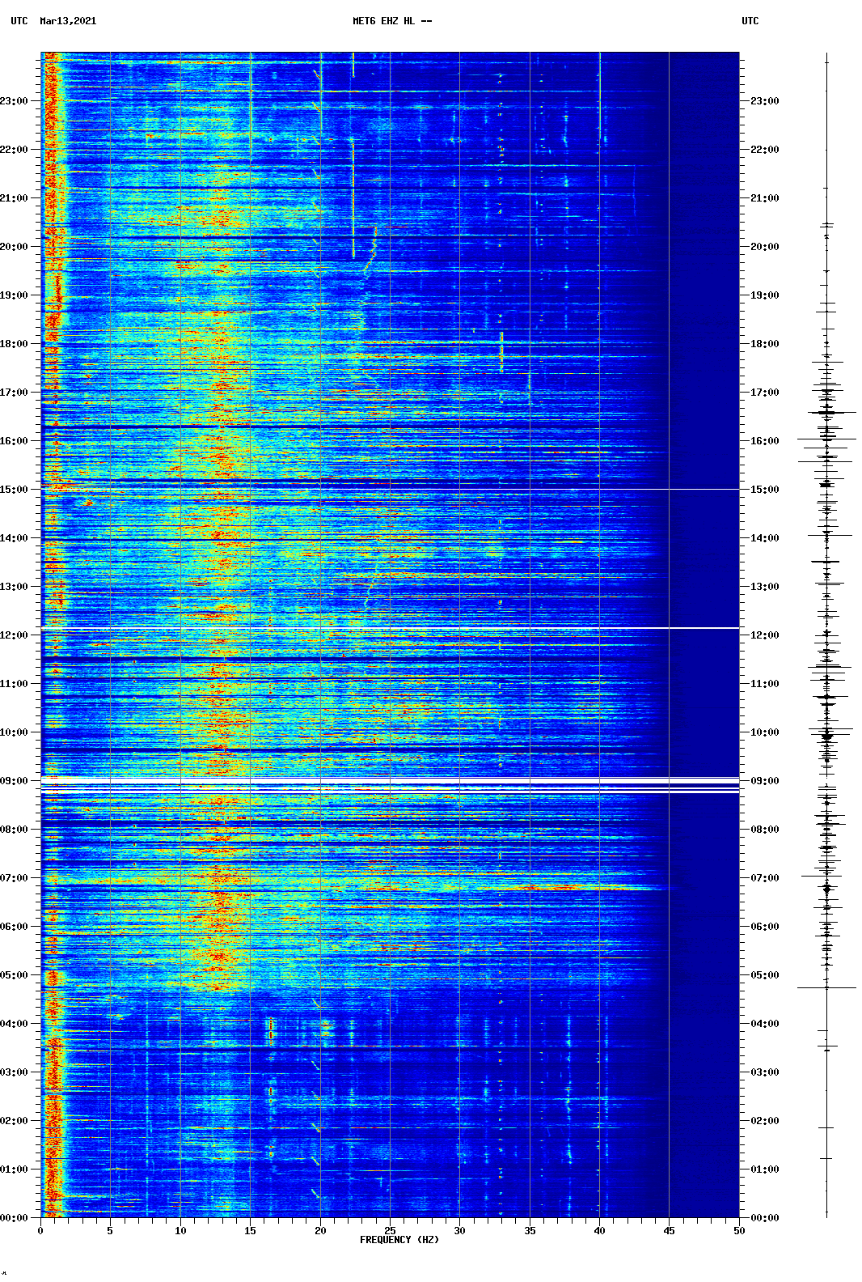862x1282 pixels.
Task: Click the white gap line near 12:00
Action: tap(390, 628)
